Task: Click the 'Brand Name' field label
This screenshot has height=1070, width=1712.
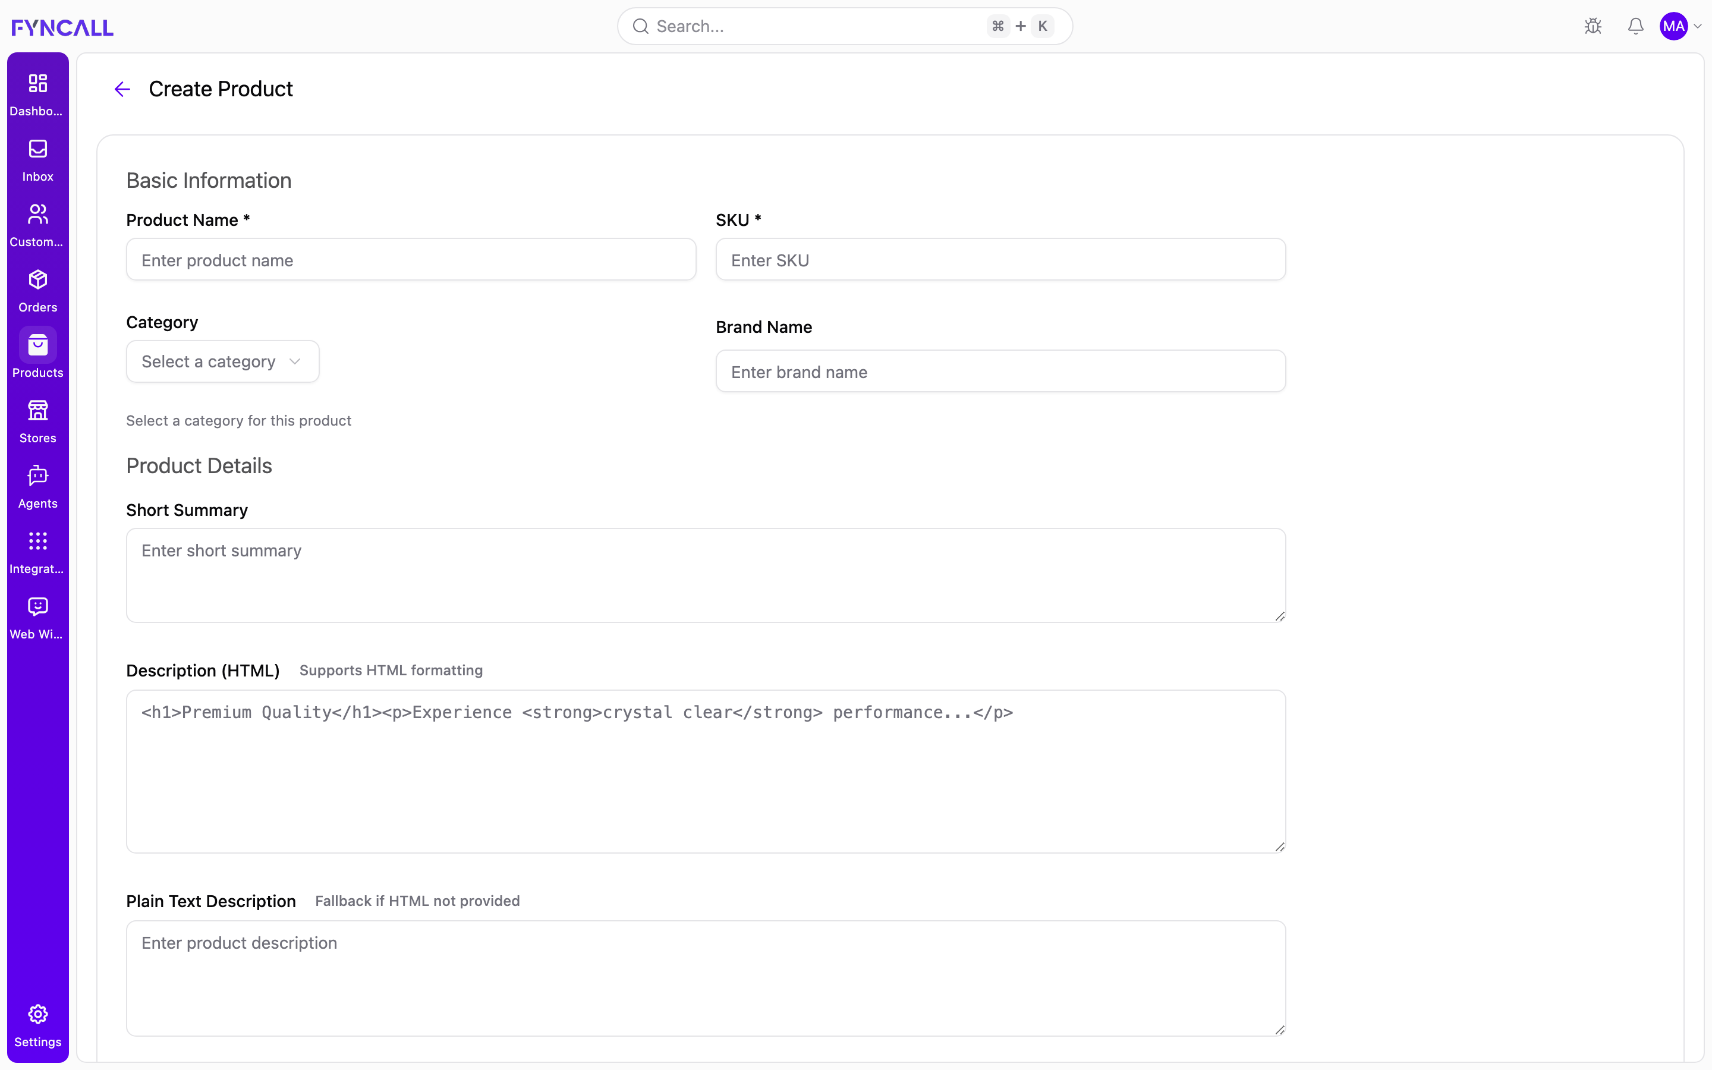Action: coord(763,327)
